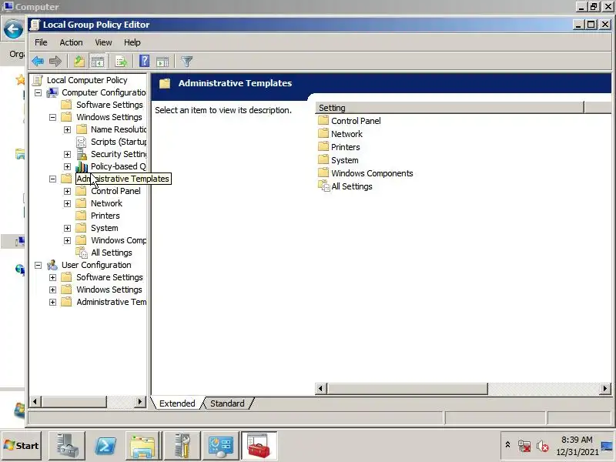Toggle the Show/Hide Console Tree icon
Screen dimensions: 616x462
97,62
